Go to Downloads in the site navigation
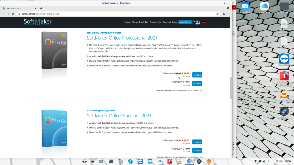Screen dimensions: 294x165 pos(155,22)
